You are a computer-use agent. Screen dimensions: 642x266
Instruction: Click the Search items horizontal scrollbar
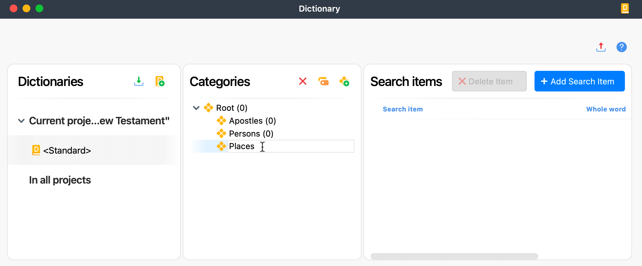[454, 256]
